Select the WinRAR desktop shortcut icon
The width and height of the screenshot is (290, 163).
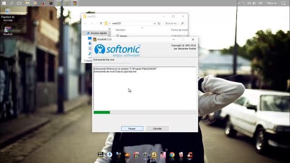[8, 31]
